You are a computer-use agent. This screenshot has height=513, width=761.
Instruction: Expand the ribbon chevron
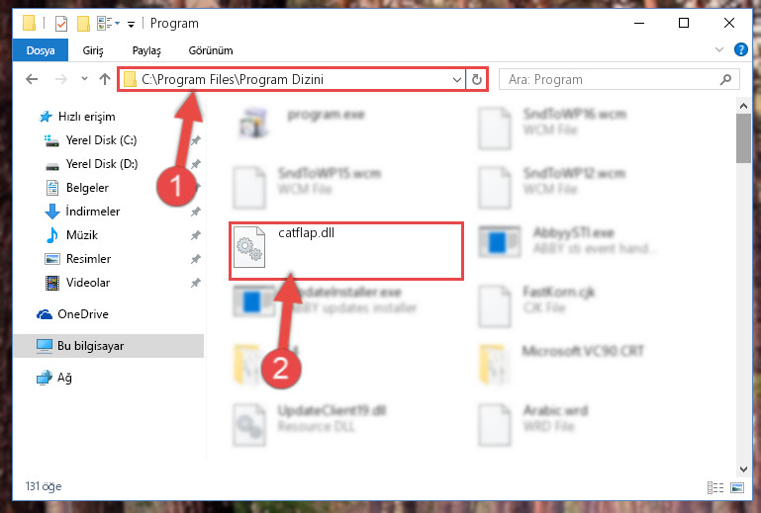719,49
